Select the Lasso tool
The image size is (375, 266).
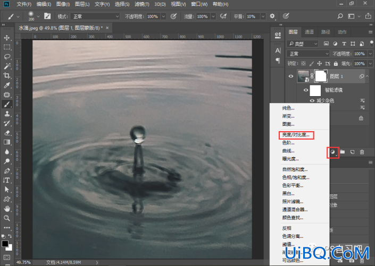tap(7, 57)
